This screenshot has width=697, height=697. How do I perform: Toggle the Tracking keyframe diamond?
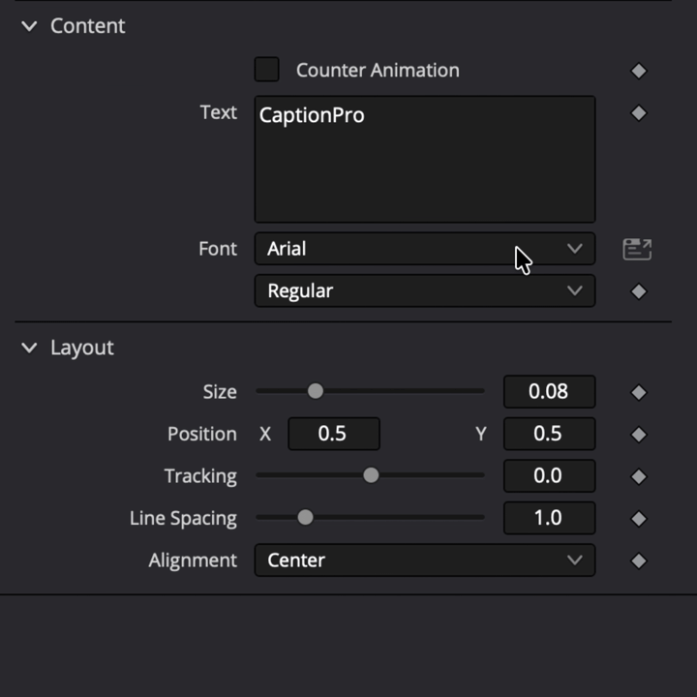pos(639,476)
